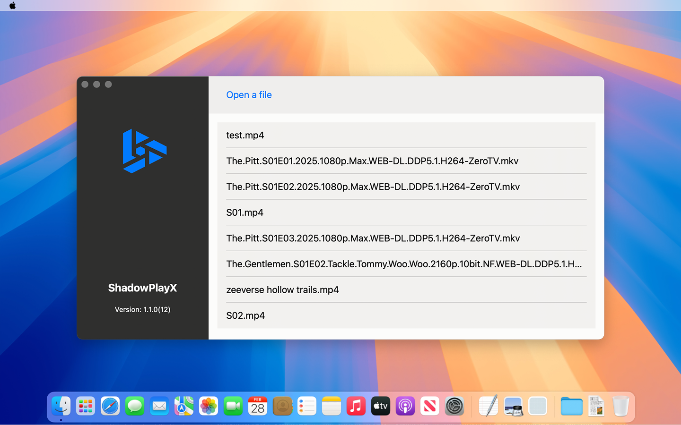Viewport: 681px width, 425px height.
Task: Open Reminders from the dock
Action: coord(307,406)
